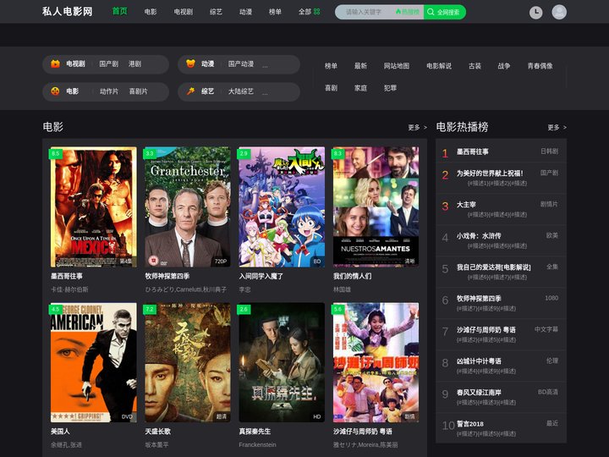Screen dimensions: 609x457
Task: Expand the ellipsis after 大陆综艺
Action: coord(265,93)
